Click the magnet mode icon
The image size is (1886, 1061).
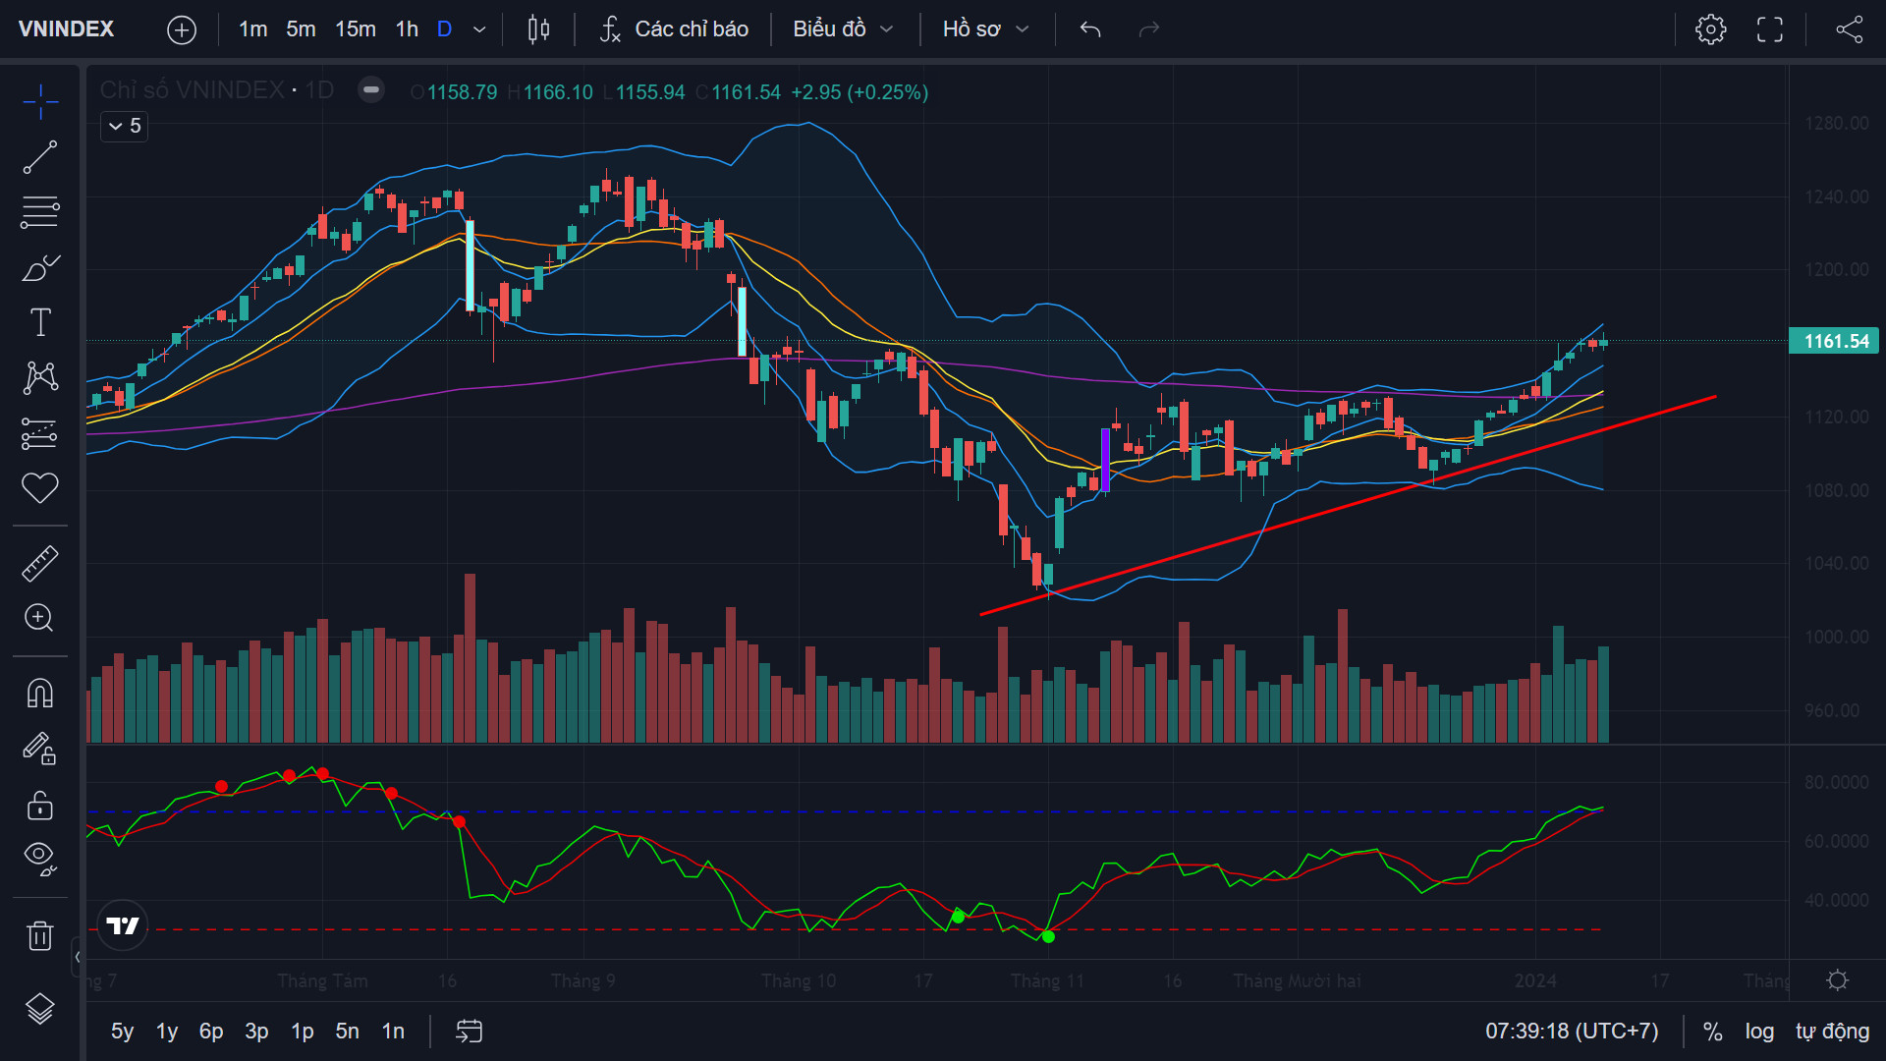point(40,694)
